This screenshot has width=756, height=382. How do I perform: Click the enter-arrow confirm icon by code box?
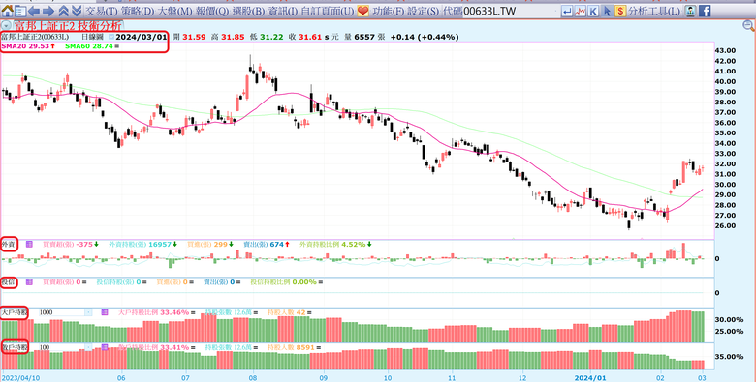(567, 11)
